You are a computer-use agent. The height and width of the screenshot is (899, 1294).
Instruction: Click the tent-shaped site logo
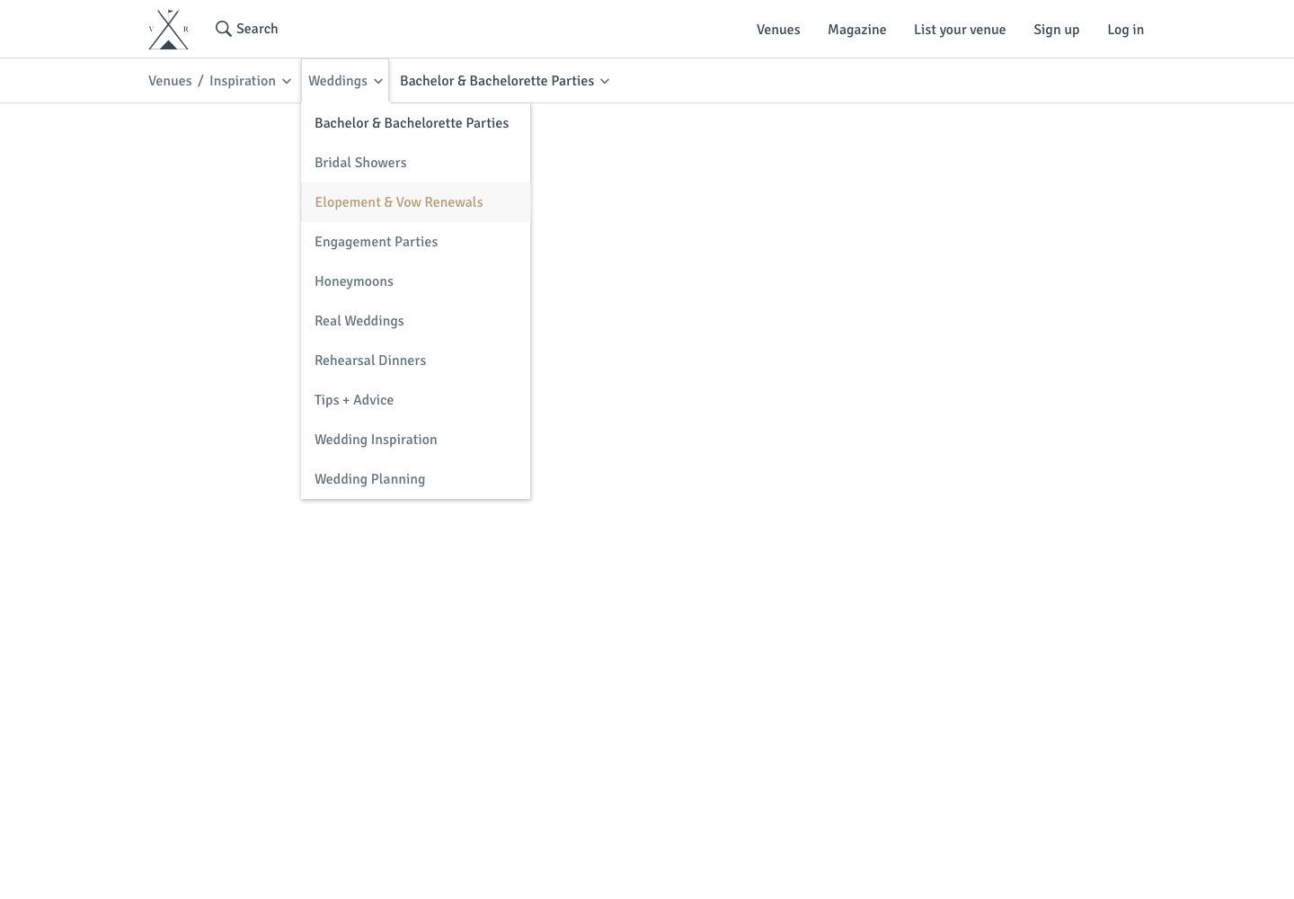(168, 29)
